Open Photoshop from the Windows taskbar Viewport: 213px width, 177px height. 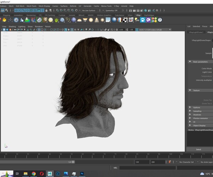[x=82, y=173]
